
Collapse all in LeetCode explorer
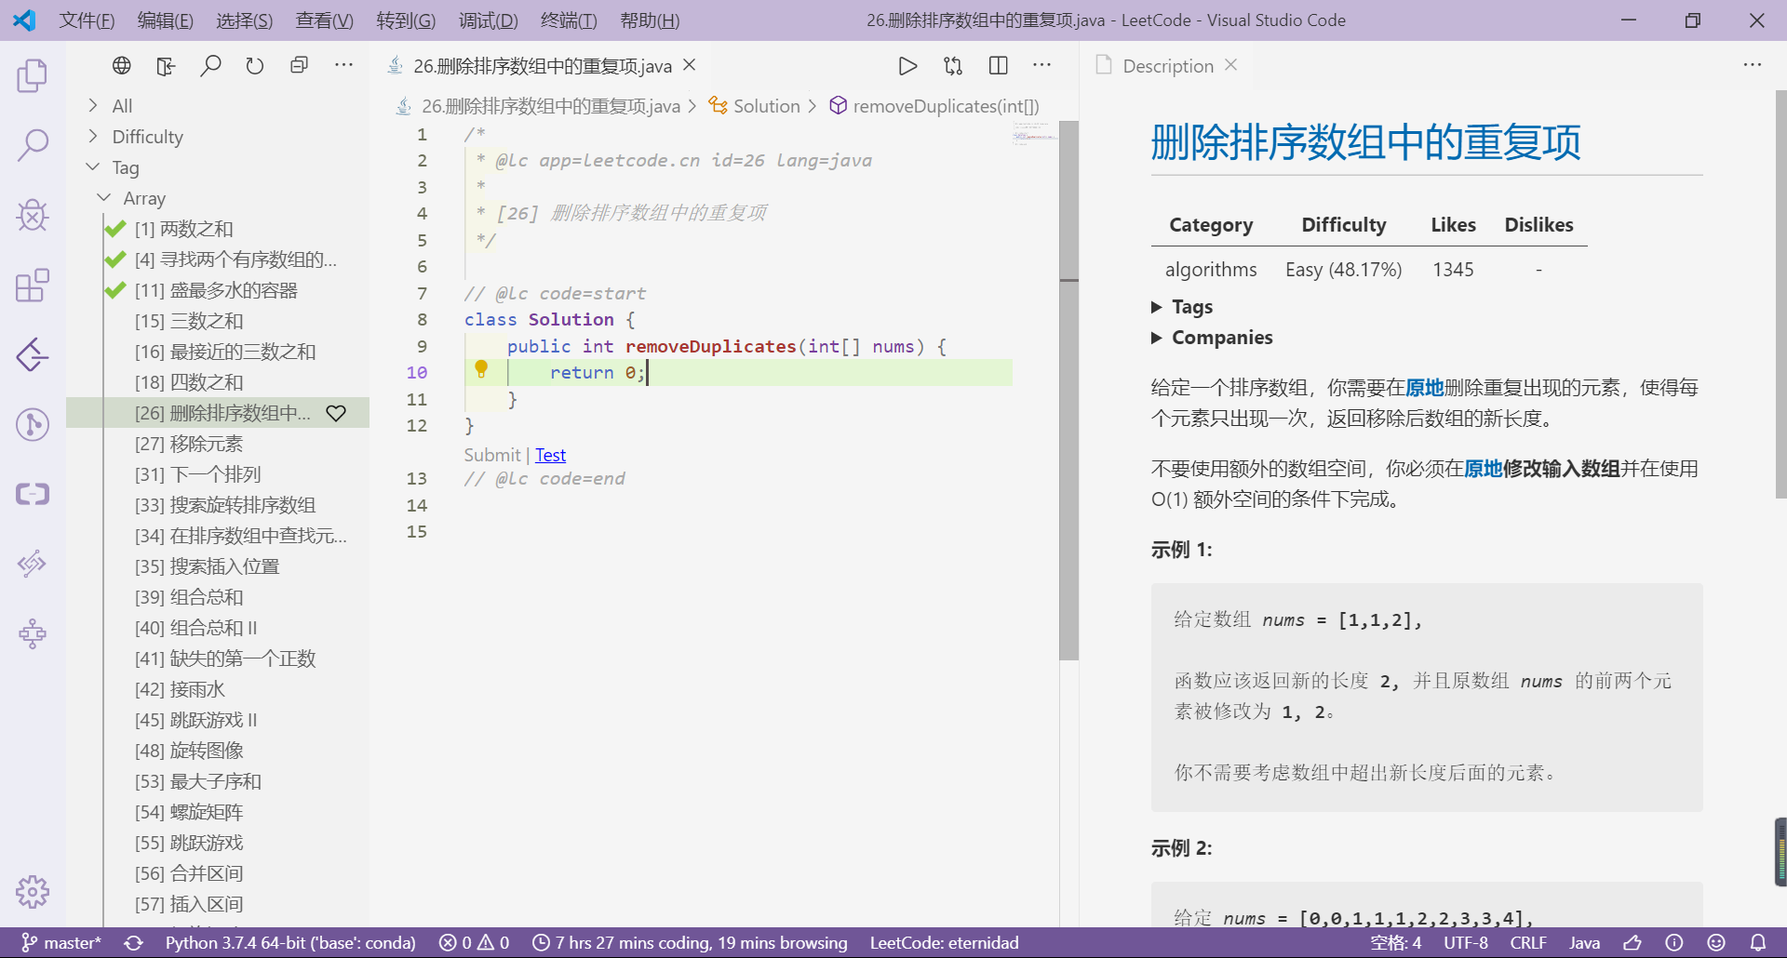tap(299, 65)
